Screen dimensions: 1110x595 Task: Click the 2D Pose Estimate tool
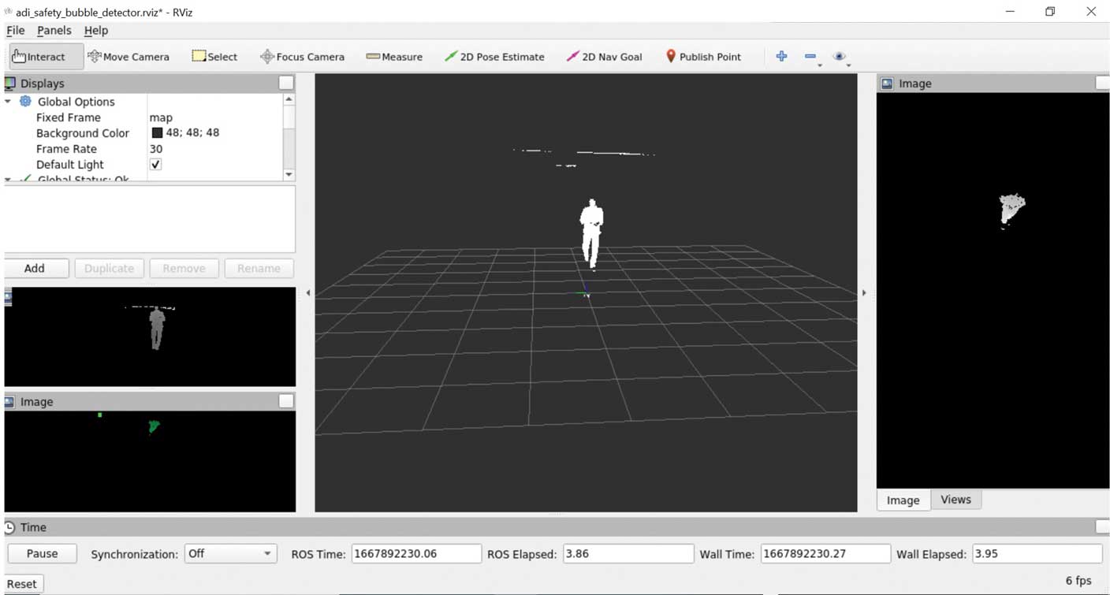pyautogui.click(x=494, y=57)
